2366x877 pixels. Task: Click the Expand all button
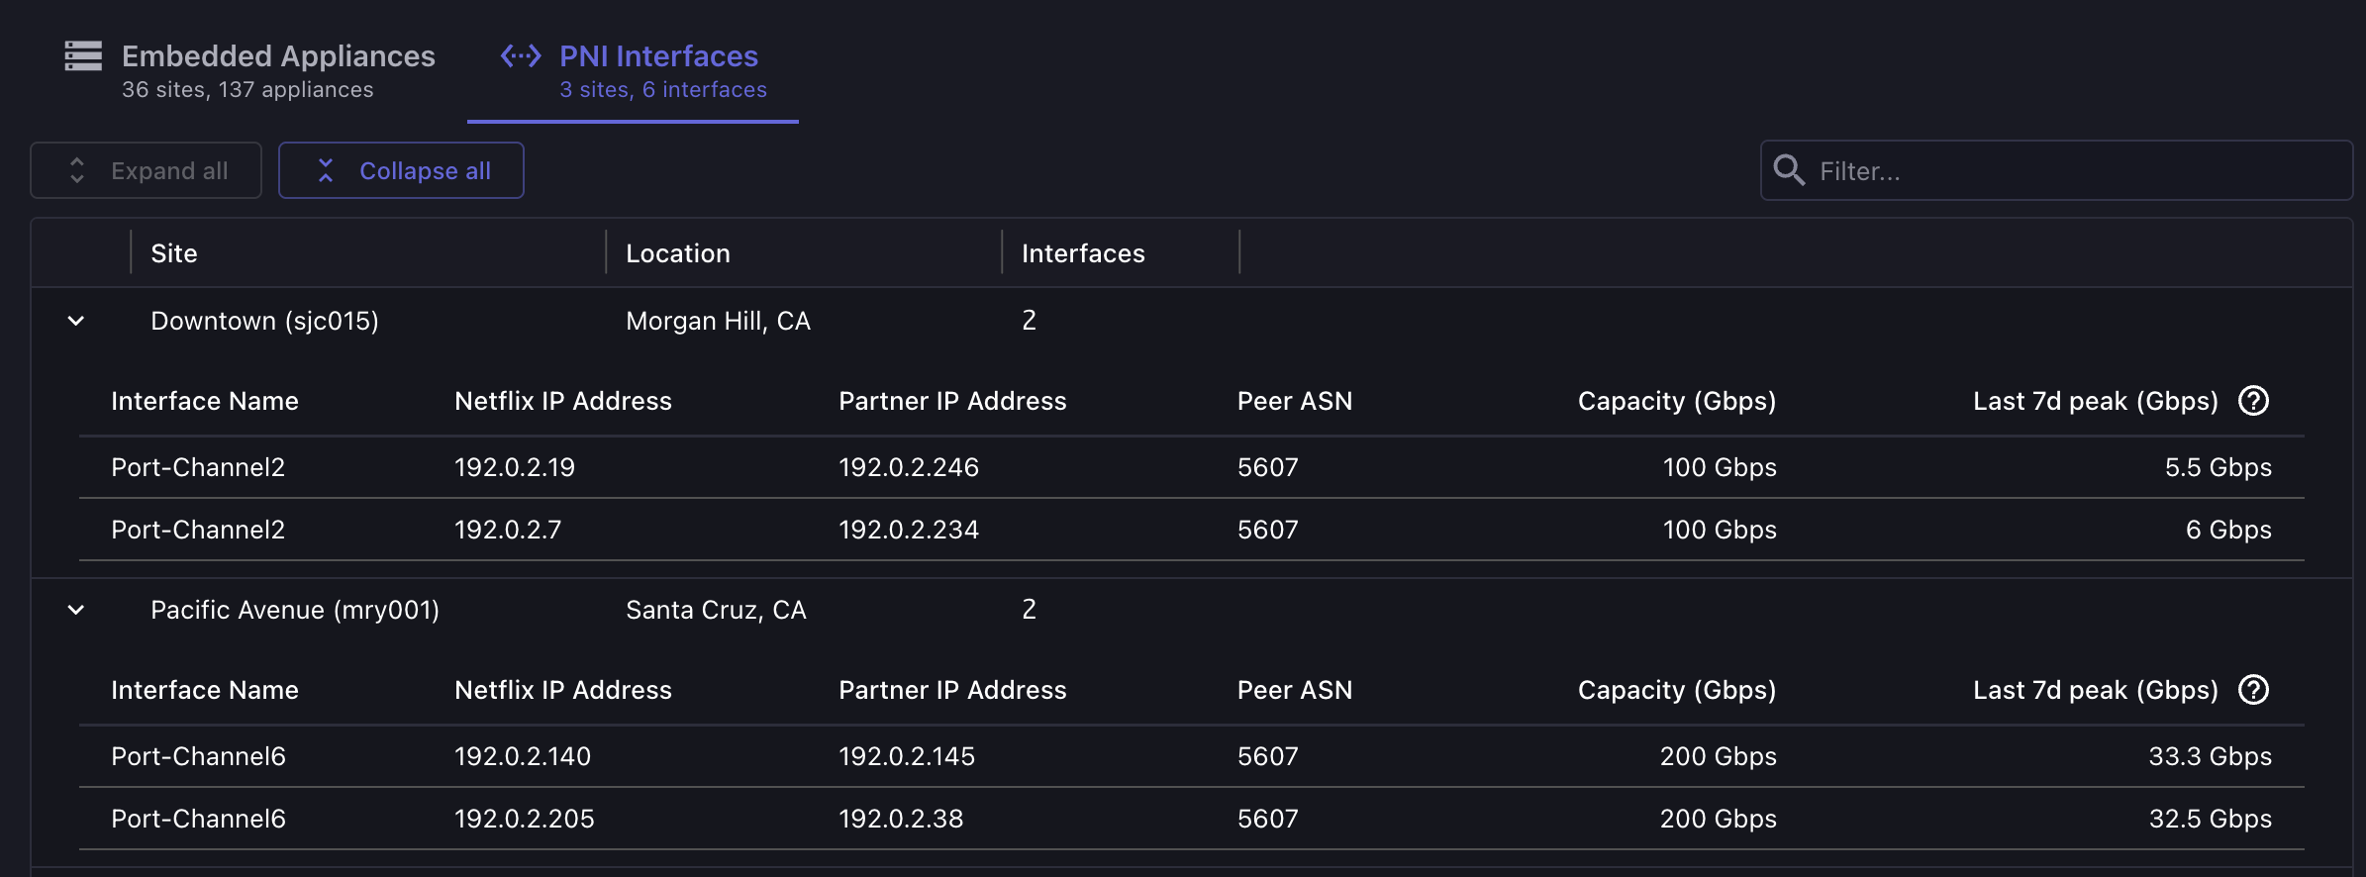147,170
